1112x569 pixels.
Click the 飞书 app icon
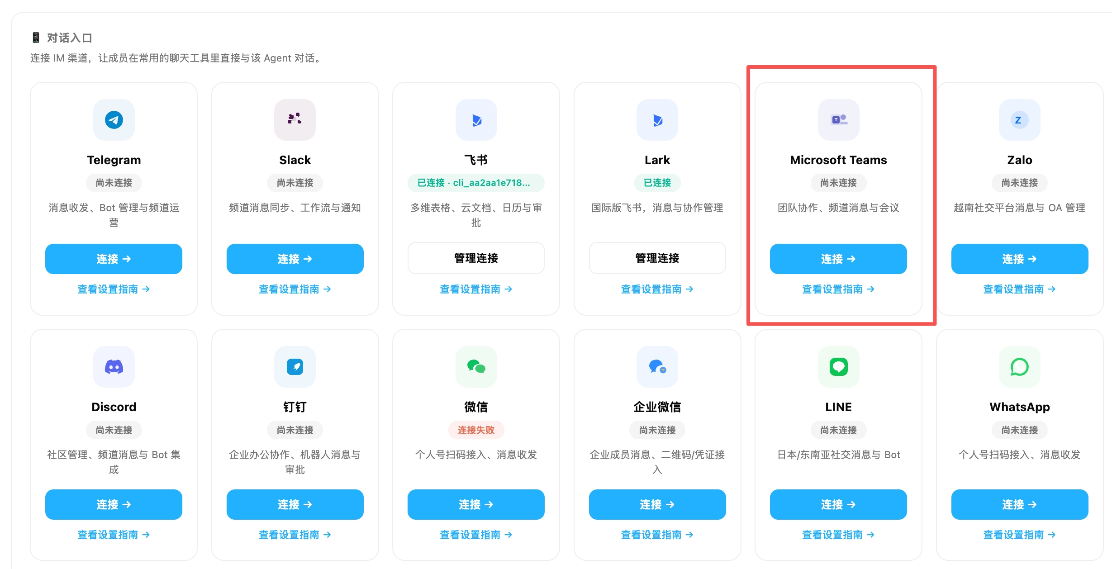coord(476,120)
